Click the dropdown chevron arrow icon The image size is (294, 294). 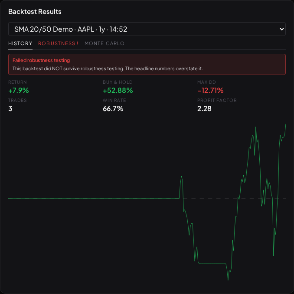click(281, 29)
